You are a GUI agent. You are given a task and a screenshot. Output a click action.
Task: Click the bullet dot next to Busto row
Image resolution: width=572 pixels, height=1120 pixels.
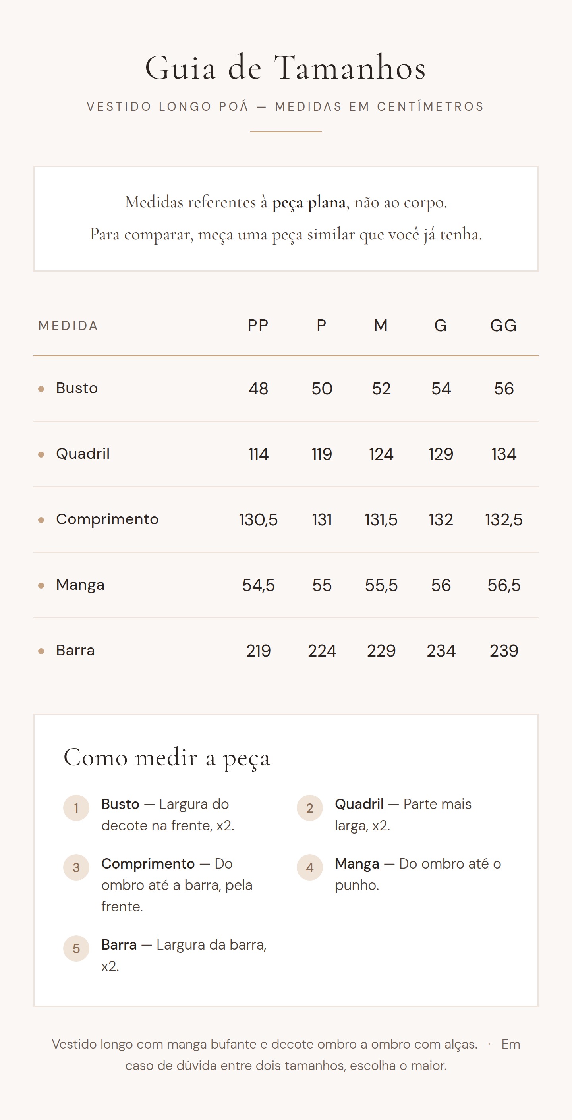[41, 389]
